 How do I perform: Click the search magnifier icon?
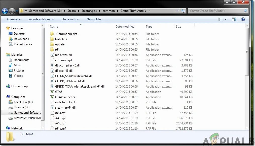246,11
